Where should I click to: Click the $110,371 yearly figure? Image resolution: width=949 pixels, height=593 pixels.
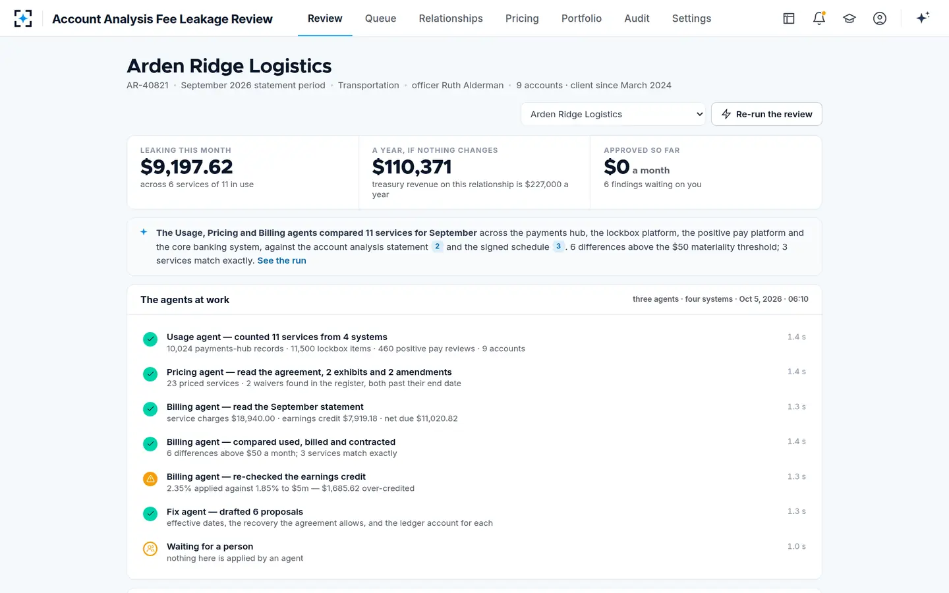tap(412, 167)
